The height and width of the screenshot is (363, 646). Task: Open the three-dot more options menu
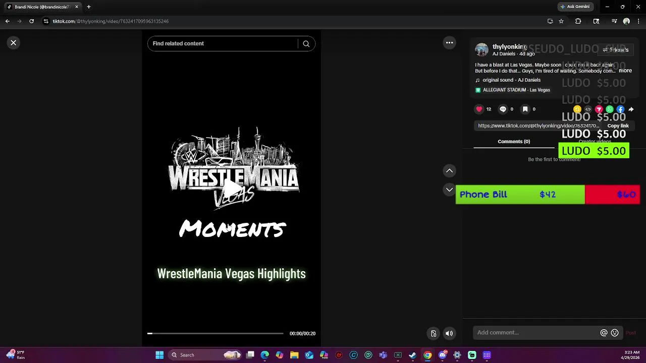pos(449,43)
